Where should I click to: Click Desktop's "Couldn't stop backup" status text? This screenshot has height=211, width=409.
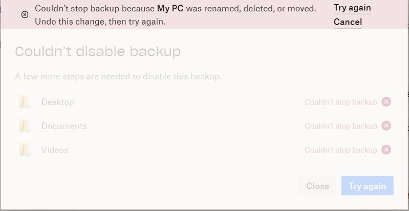[340, 102]
